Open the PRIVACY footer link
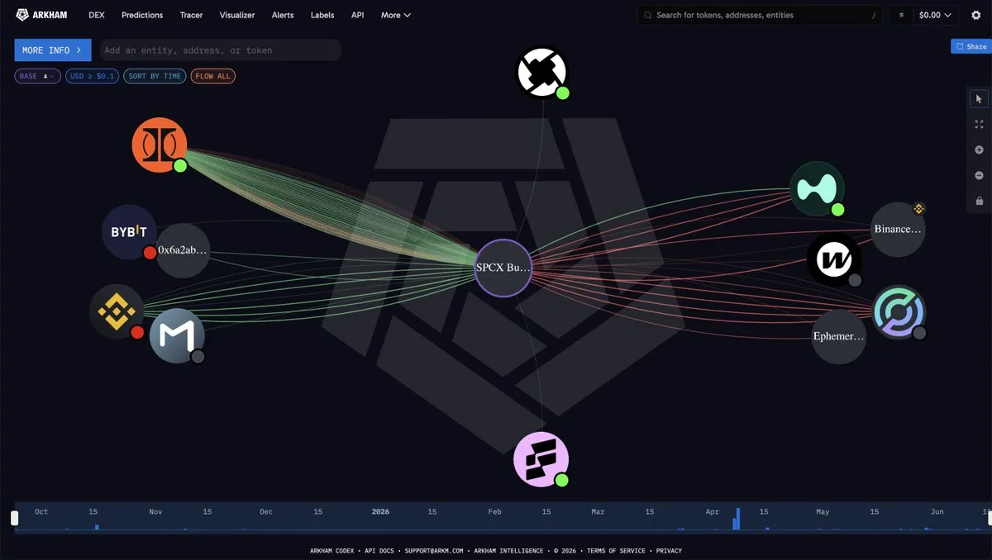 pyautogui.click(x=669, y=551)
